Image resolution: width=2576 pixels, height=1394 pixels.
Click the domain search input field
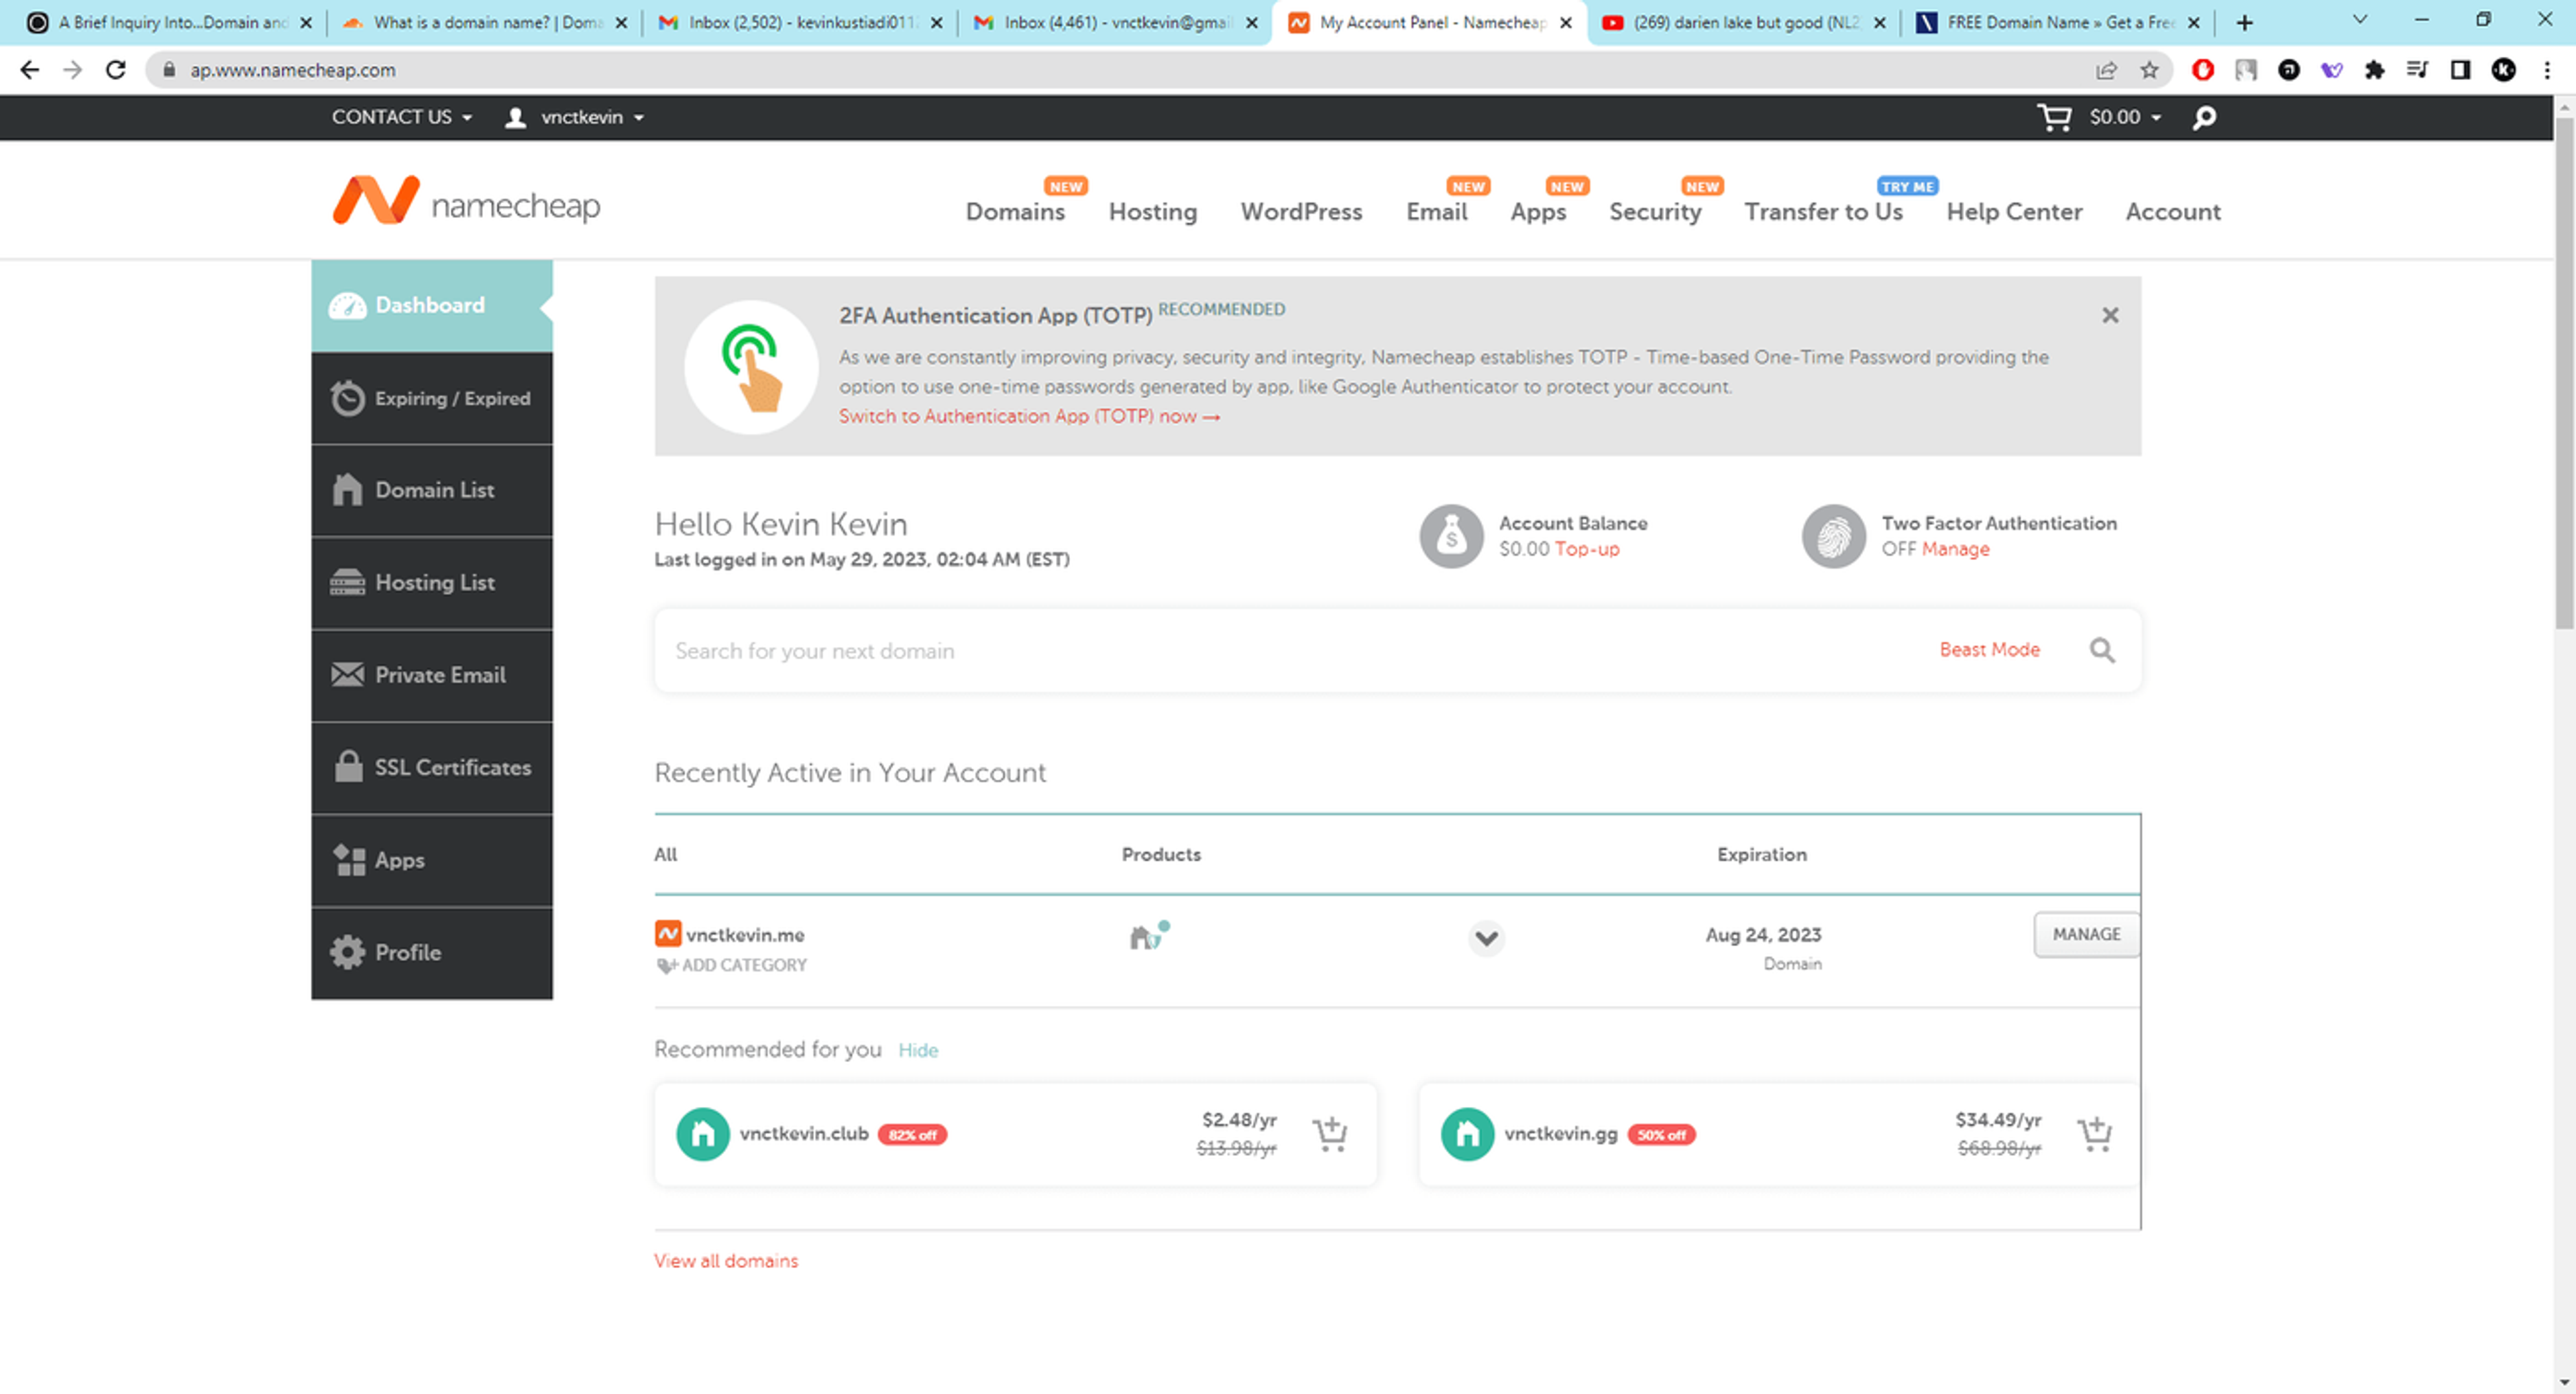1290,650
